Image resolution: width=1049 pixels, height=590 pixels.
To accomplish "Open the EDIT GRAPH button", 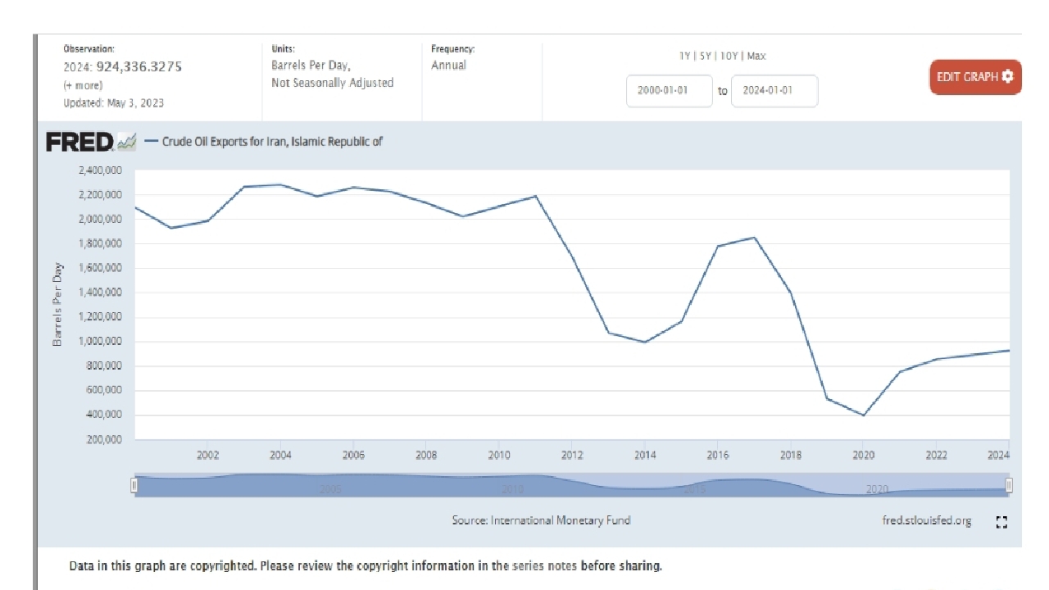I will [975, 77].
